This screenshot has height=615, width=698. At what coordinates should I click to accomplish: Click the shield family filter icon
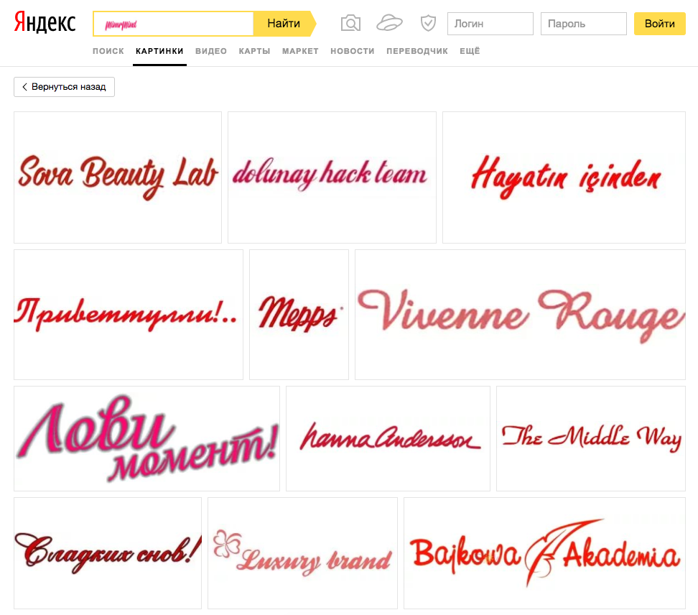pyautogui.click(x=428, y=23)
